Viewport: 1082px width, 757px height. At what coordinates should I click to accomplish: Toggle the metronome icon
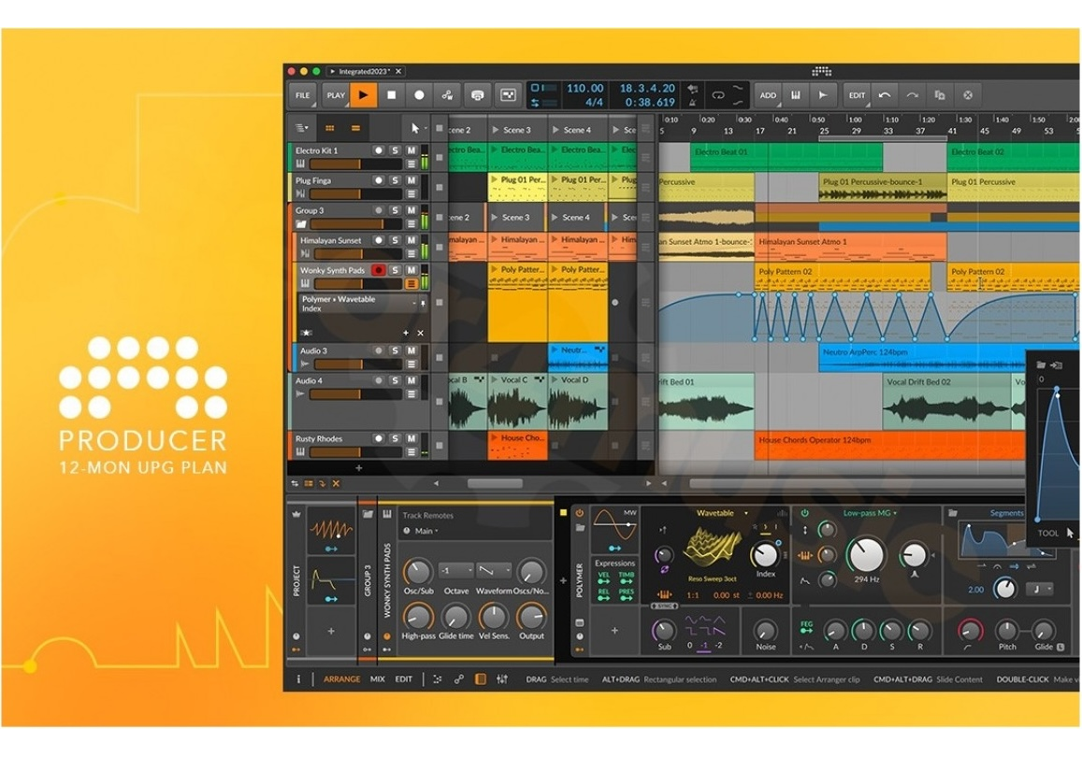[692, 103]
